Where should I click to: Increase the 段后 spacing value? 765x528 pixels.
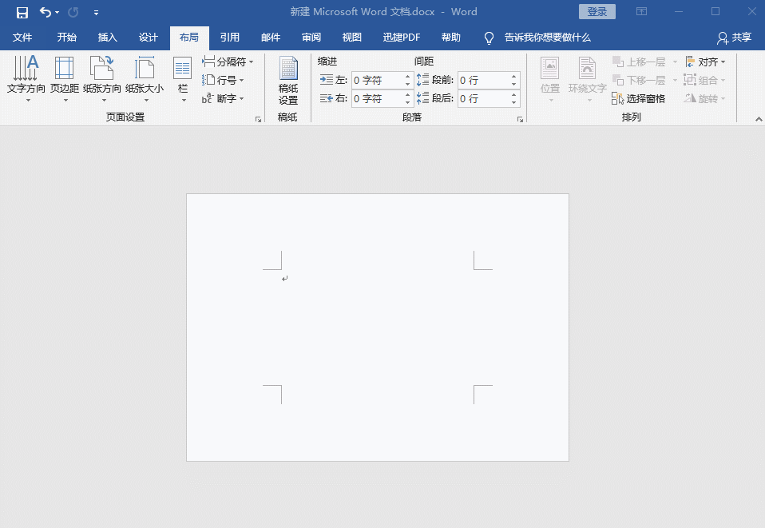click(x=514, y=95)
